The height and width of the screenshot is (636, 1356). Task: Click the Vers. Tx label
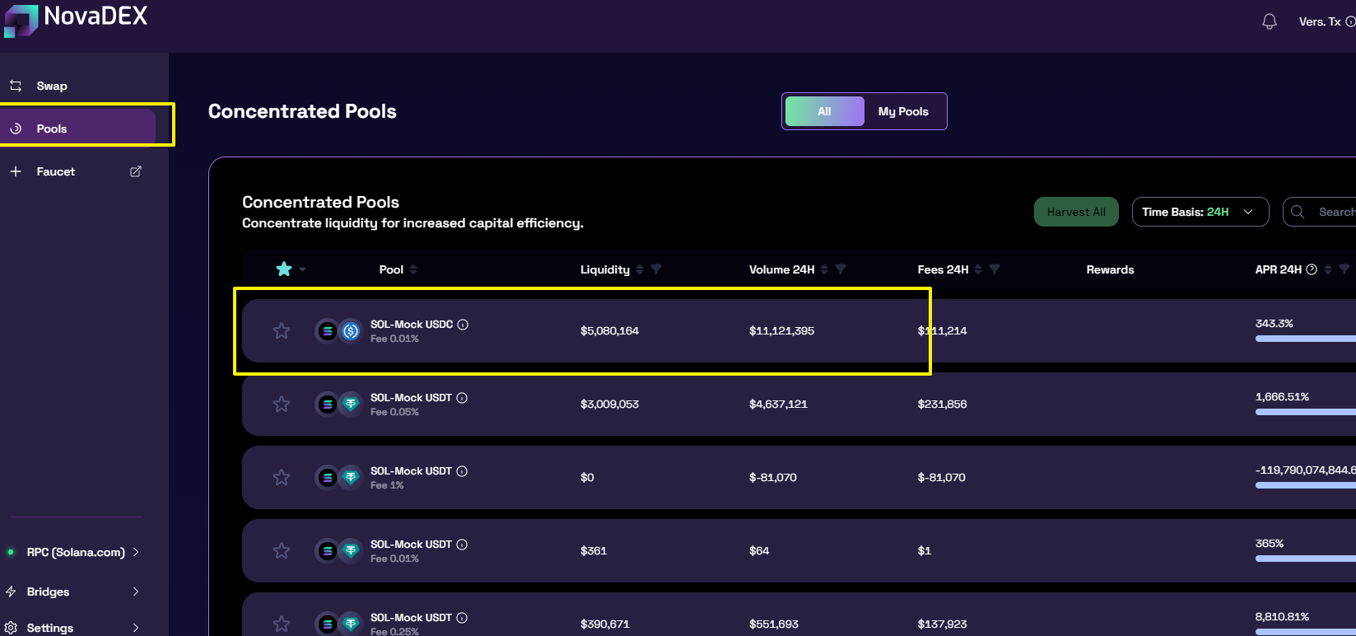tap(1320, 21)
